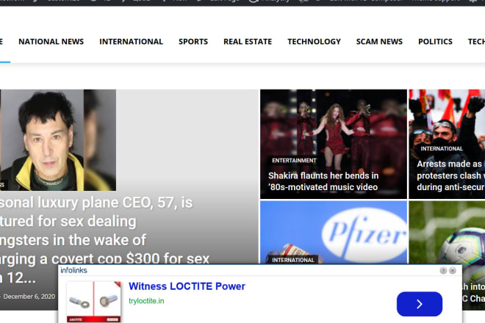
Task: Visit tryloctite.in ad link
Action: point(146,301)
